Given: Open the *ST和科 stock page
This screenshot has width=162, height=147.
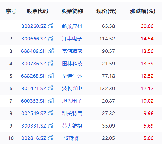Looking at the screenshot, I should coord(72,138).
